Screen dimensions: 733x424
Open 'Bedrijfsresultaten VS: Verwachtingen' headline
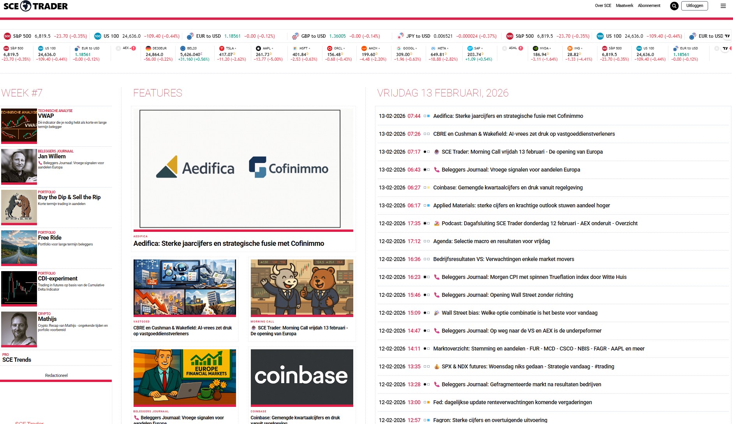(504, 259)
